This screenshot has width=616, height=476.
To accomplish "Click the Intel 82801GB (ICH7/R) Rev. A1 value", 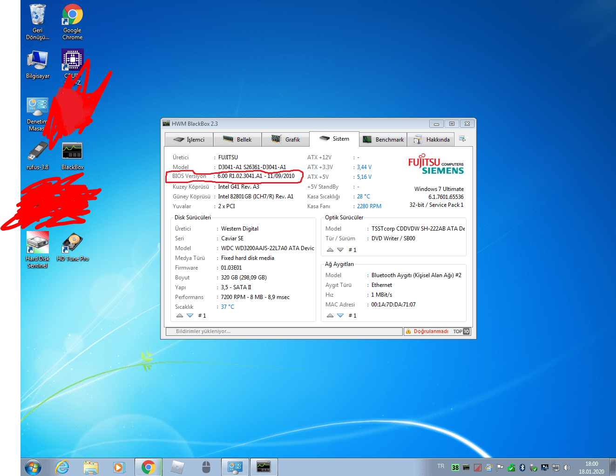I will coord(256,197).
